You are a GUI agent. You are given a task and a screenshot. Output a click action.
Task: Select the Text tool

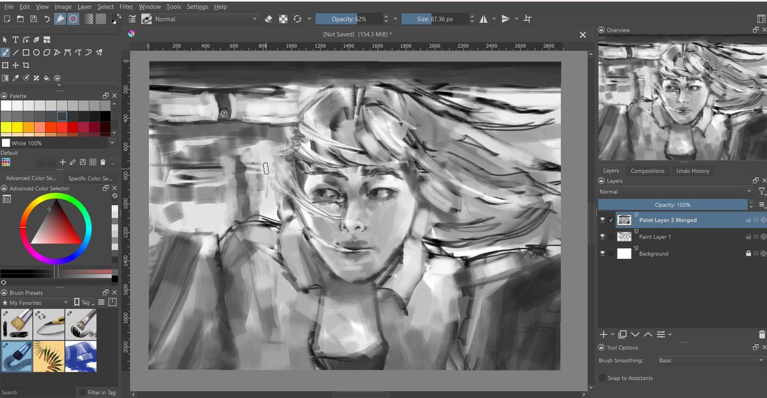click(16, 40)
